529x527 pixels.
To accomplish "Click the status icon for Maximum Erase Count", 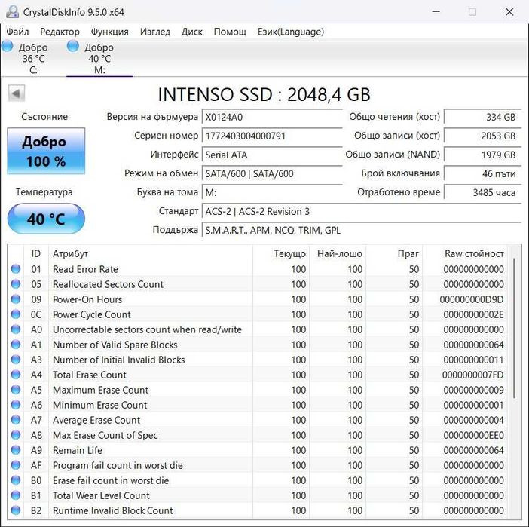I will [16, 390].
